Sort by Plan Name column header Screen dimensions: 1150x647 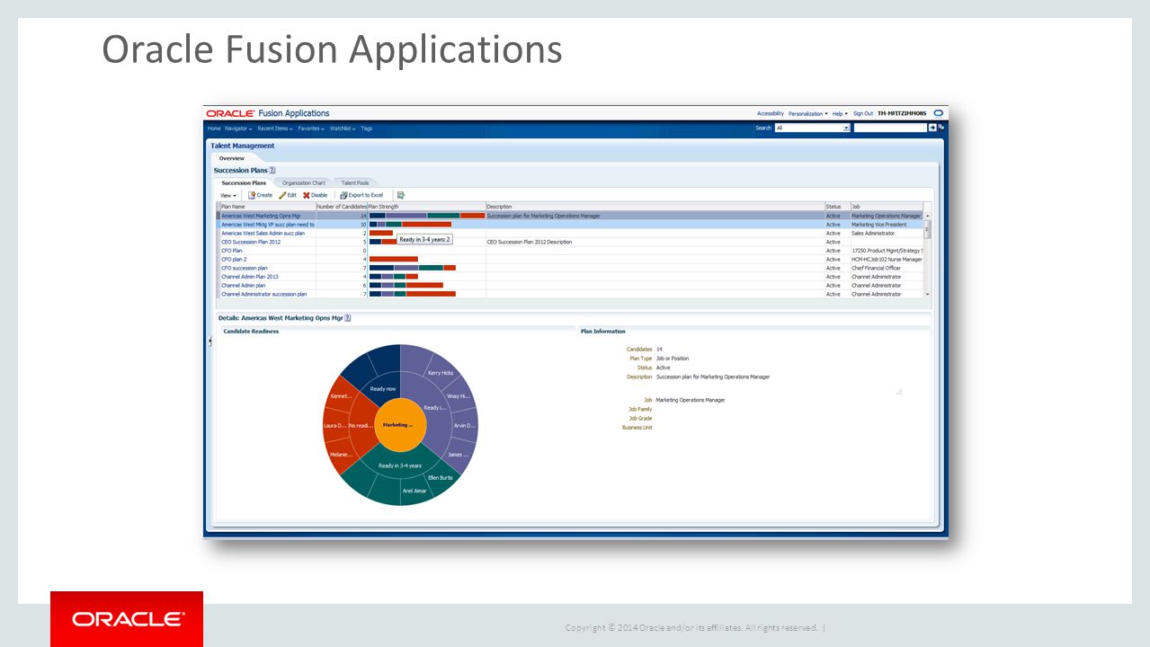click(x=268, y=207)
